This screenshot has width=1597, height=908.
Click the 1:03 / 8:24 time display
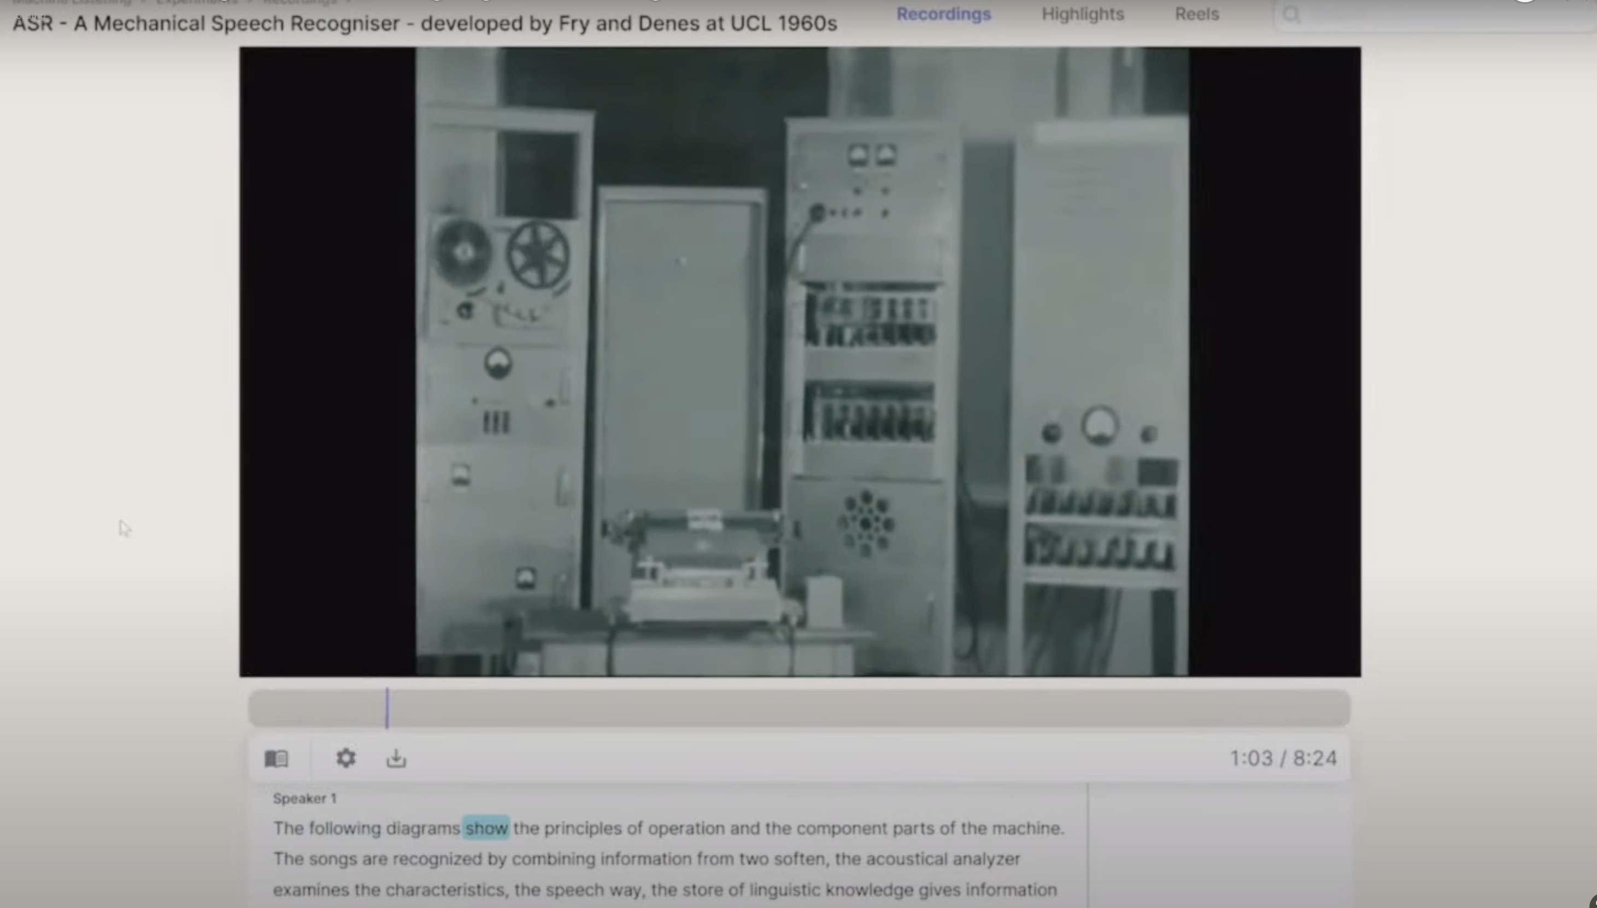click(x=1283, y=758)
